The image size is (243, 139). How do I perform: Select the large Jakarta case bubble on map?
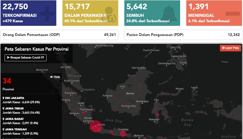(x=96, y=126)
